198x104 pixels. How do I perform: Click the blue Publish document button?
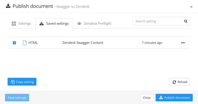click(174, 98)
